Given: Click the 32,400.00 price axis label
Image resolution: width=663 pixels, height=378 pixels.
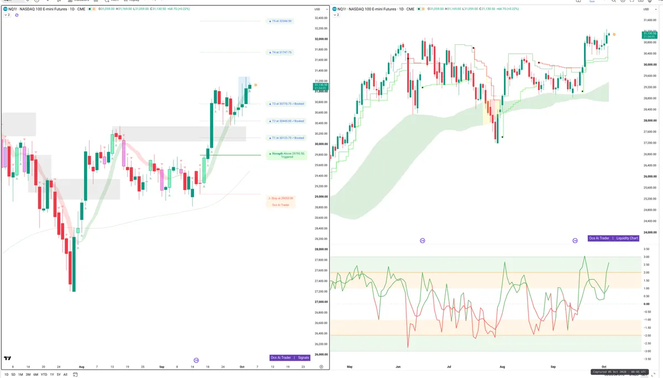Looking at the screenshot, I should click(x=321, y=18).
